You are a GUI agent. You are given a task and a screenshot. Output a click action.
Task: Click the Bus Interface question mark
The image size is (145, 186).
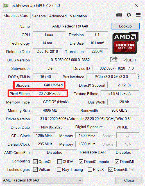pos(138,77)
